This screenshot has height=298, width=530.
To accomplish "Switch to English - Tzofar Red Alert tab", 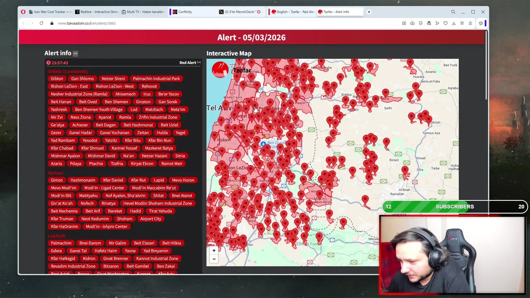I will pyautogui.click(x=292, y=12).
